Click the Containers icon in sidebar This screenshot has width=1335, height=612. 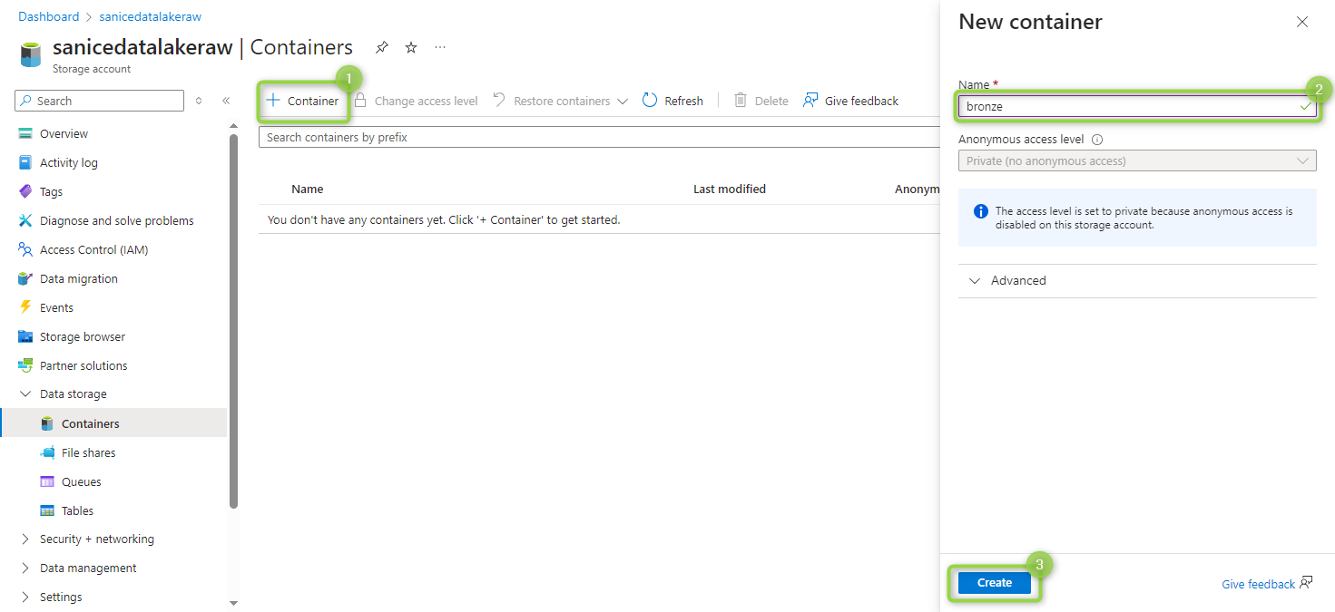[47, 423]
